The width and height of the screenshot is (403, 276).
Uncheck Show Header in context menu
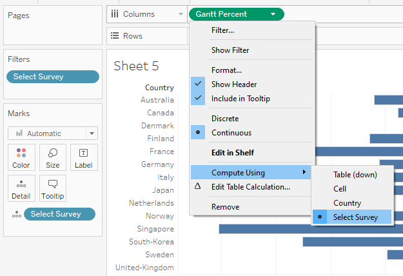(234, 84)
